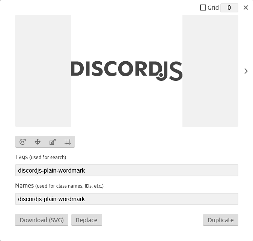The width and height of the screenshot is (253, 241).
Task: Focus the grid size number field
Action: pos(229,8)
